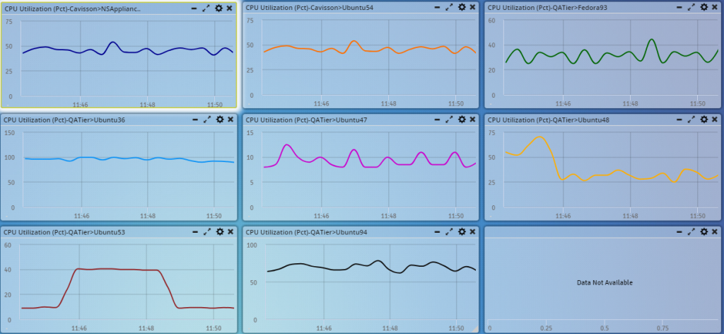The height and width of the screenshot is (334, 724).
Task: Click the title CPU Utilization (Pct)-QATier>Ubuntu94
Action: pyautogui.click(x=306, y=232)
